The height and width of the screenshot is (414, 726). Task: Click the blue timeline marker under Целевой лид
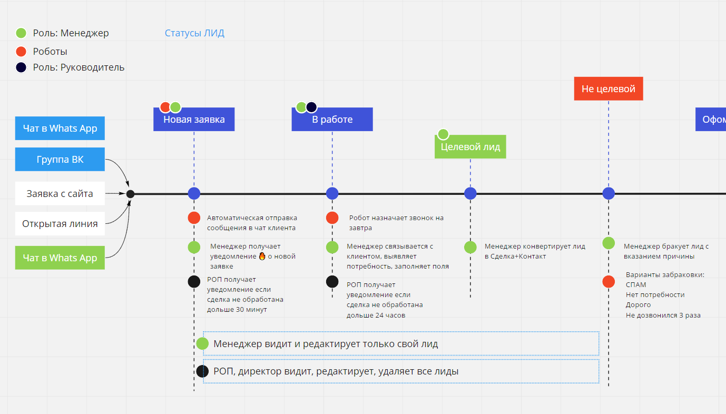pyautogui.click(x=470, y=193)
